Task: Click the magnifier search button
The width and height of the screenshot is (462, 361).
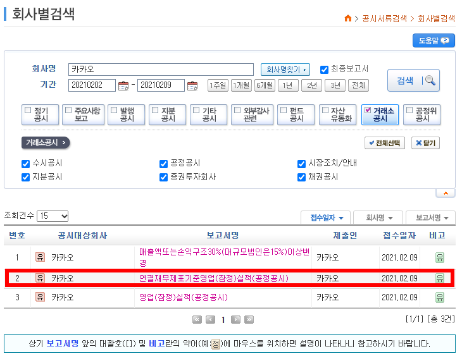Action: point(413,80)
